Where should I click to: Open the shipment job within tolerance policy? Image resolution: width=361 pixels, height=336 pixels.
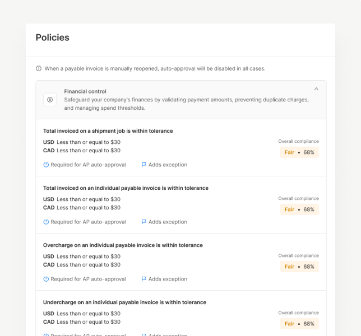pos(108,131)
